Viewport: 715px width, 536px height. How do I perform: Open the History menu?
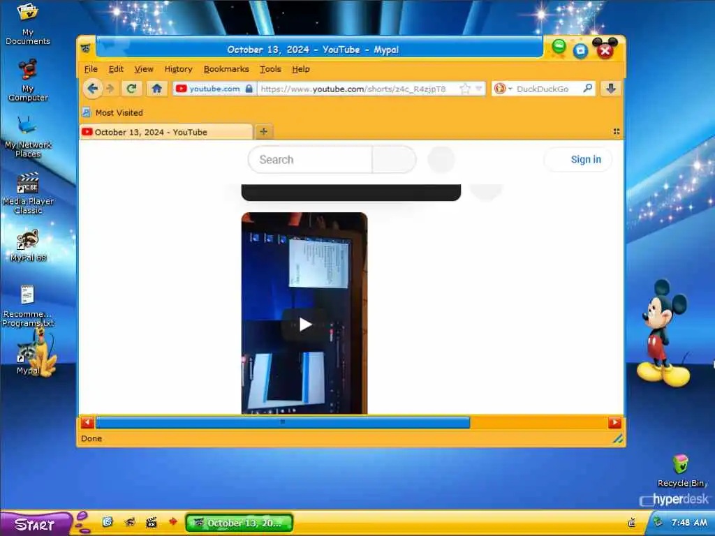point(178,69)
